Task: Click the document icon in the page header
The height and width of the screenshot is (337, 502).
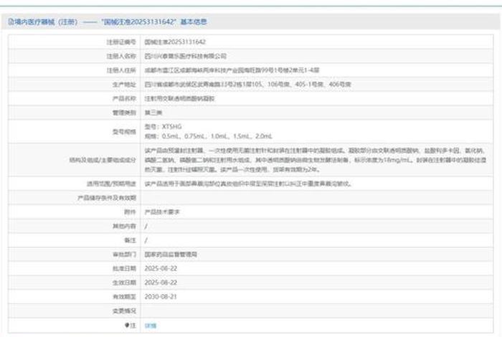Action: (x=11, y=22)
